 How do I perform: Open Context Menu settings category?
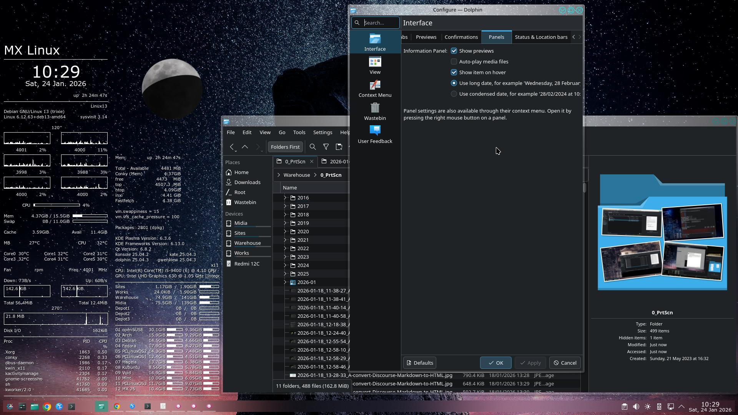point(375,88)
